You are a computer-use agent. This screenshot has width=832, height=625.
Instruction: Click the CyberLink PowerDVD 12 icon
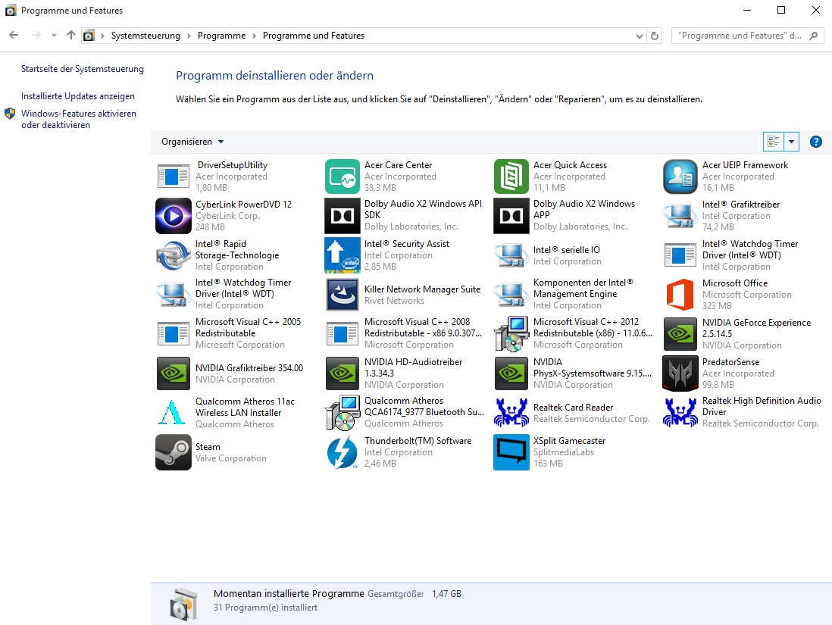tap(173, 216)
